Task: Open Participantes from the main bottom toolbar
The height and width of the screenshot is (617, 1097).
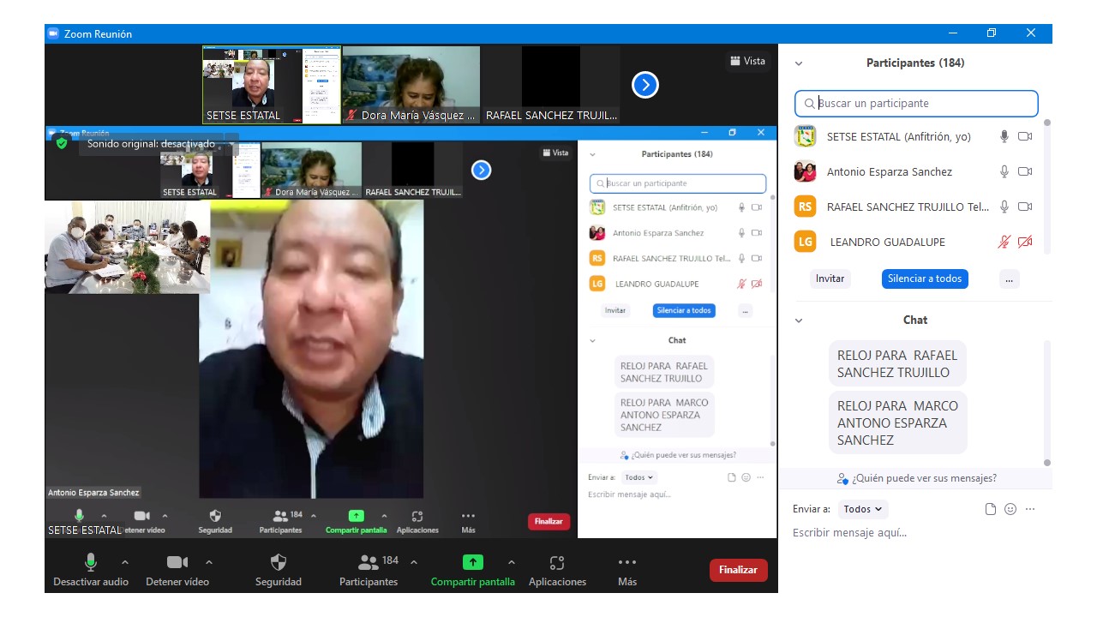Action: (x=369, y=563)
